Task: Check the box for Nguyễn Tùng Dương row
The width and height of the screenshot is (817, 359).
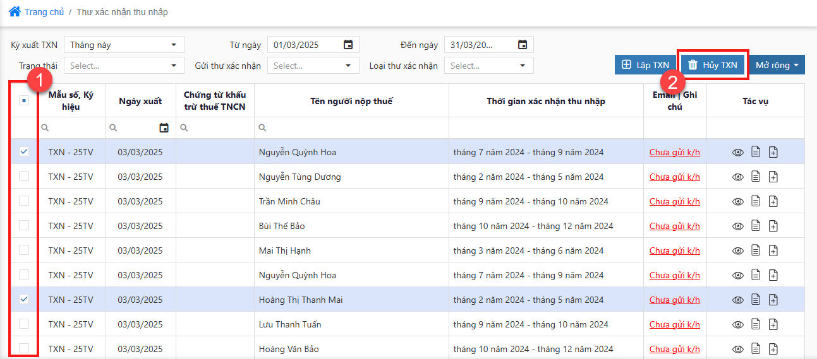Action: tap(24, 177)
